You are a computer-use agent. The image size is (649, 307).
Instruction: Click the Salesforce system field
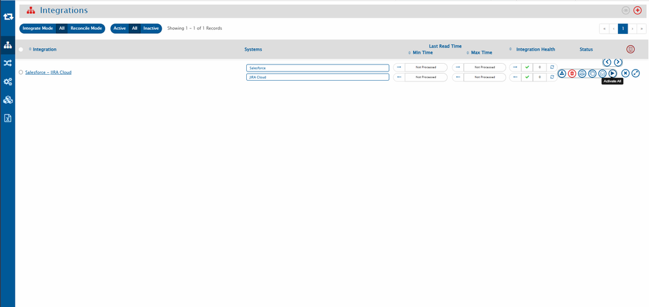click(318, 68)
